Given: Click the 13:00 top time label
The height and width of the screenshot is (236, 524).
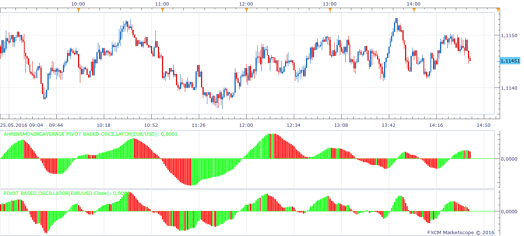Looking at the screenshot, I should coord(330,4).
